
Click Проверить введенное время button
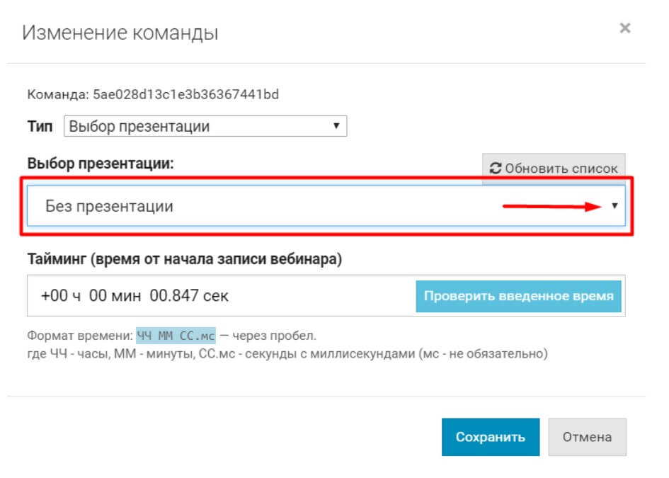coord(518,296)
